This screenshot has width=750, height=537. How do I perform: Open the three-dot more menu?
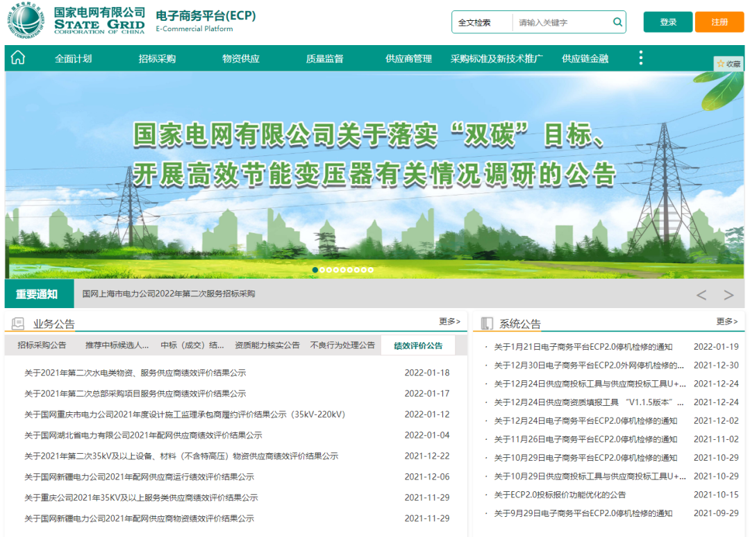pos(640,58)
